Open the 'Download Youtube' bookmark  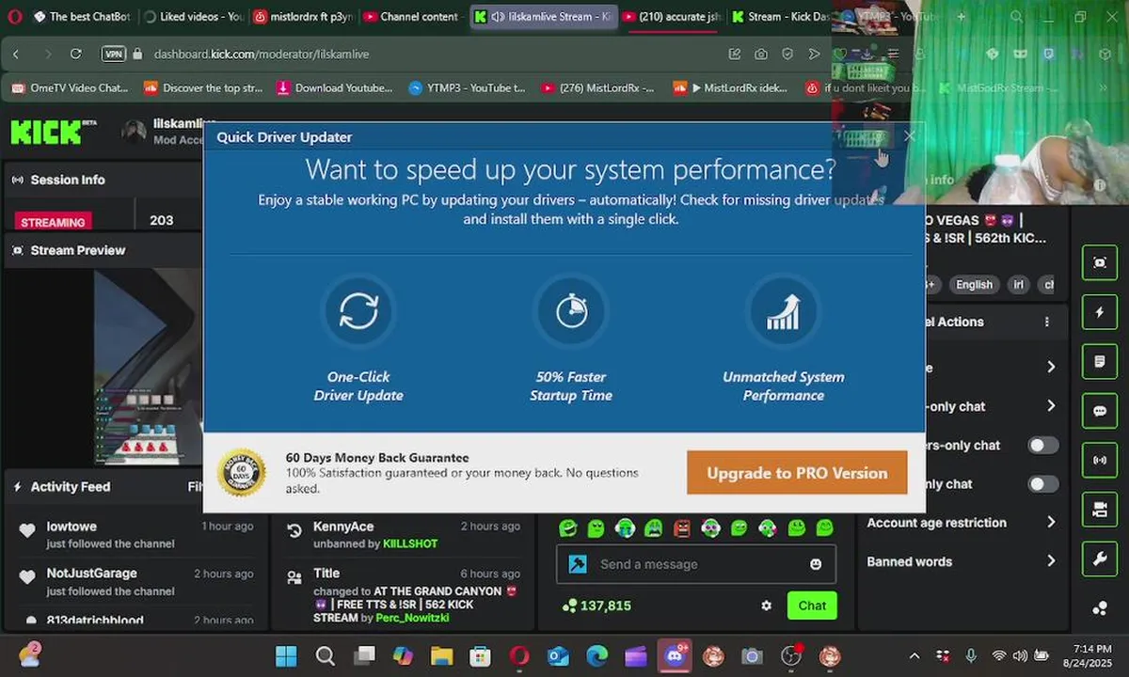[x=335, y=88]
